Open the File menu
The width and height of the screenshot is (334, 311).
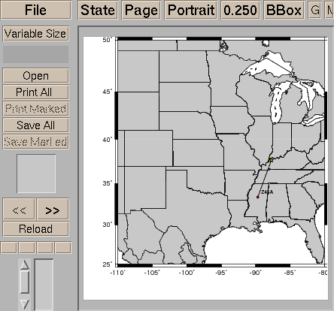[35, 10]
